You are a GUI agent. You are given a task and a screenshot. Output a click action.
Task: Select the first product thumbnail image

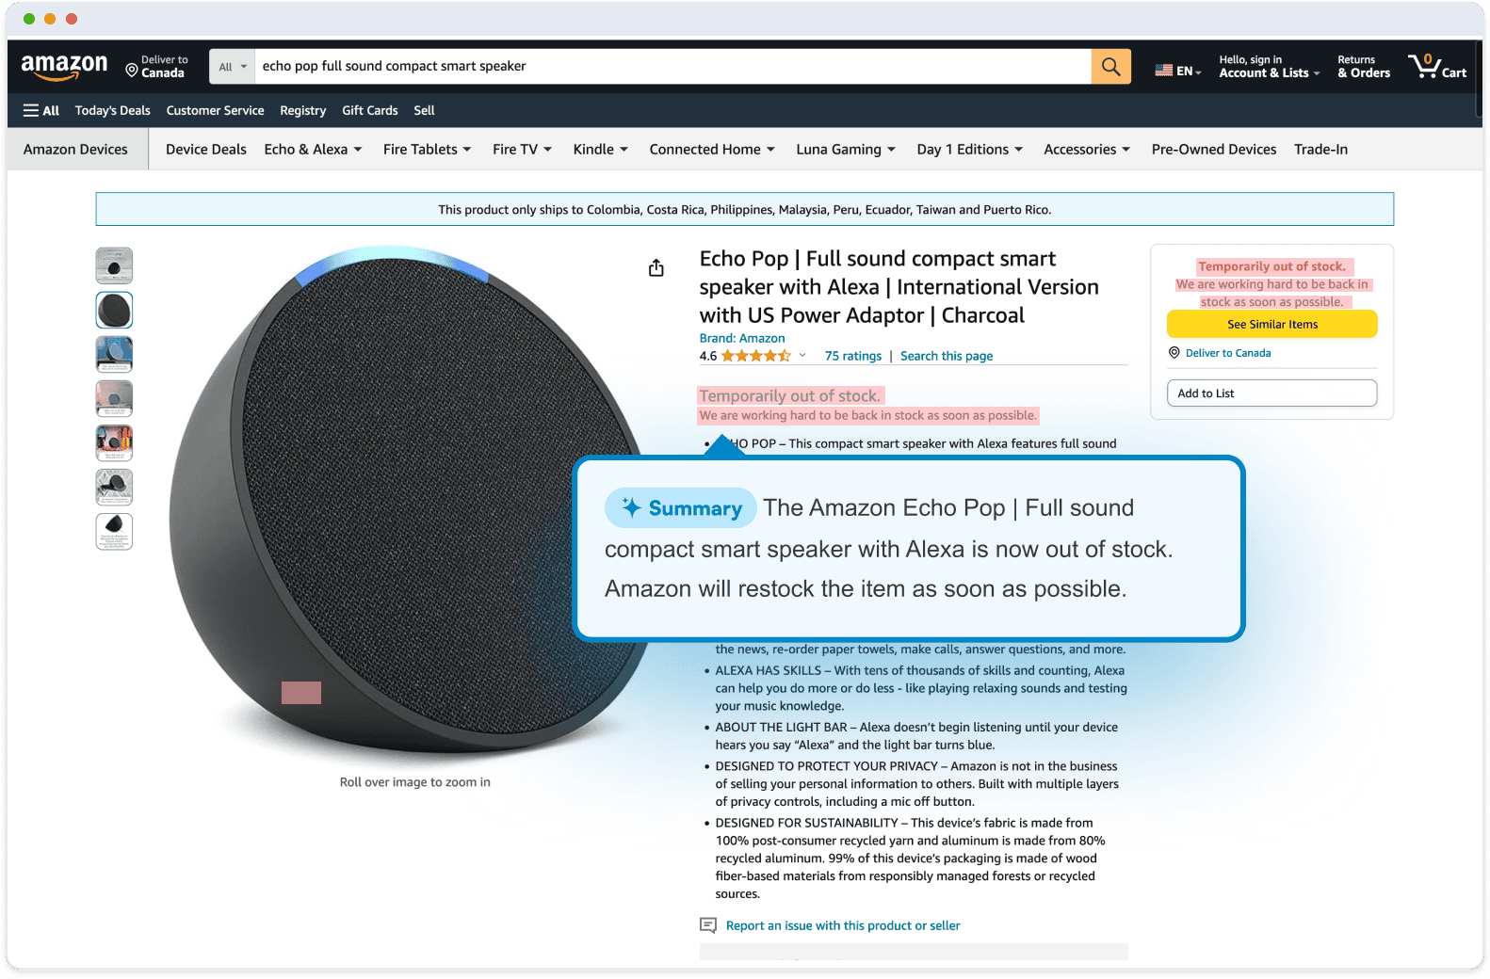[114, 265]
